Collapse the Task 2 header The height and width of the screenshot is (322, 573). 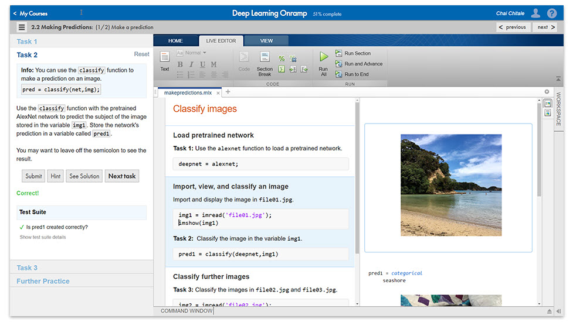(x=27, y=54)
